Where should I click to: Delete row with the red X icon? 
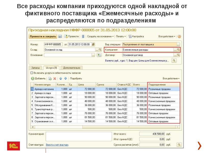click(55, 79)
